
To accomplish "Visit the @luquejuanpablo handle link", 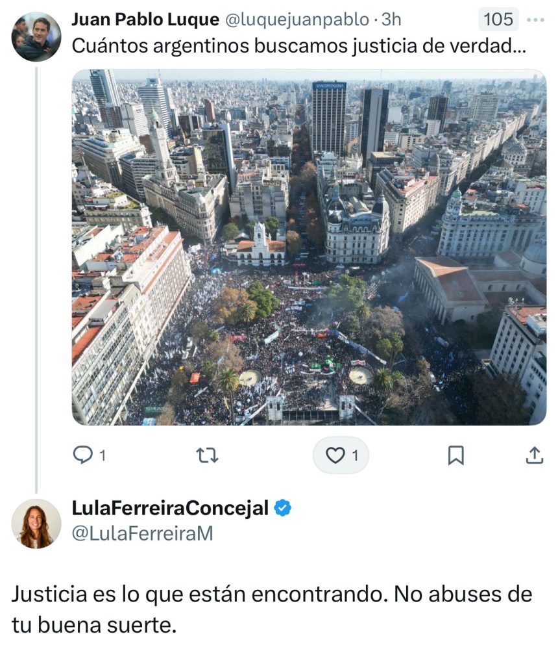I will [297, 19].
